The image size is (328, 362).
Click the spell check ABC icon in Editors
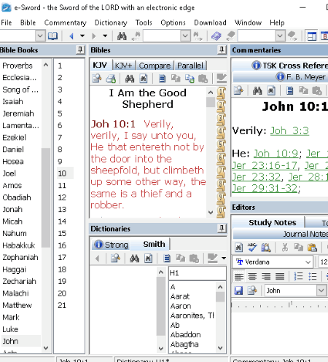tap(252, 248)
